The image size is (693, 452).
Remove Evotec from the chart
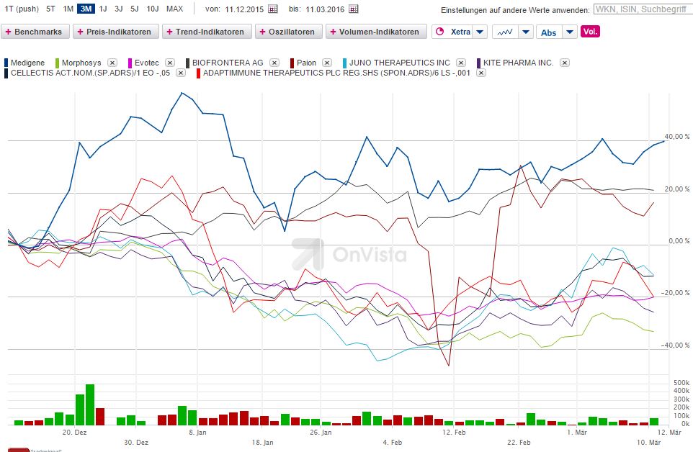click(x=170, y=63)
